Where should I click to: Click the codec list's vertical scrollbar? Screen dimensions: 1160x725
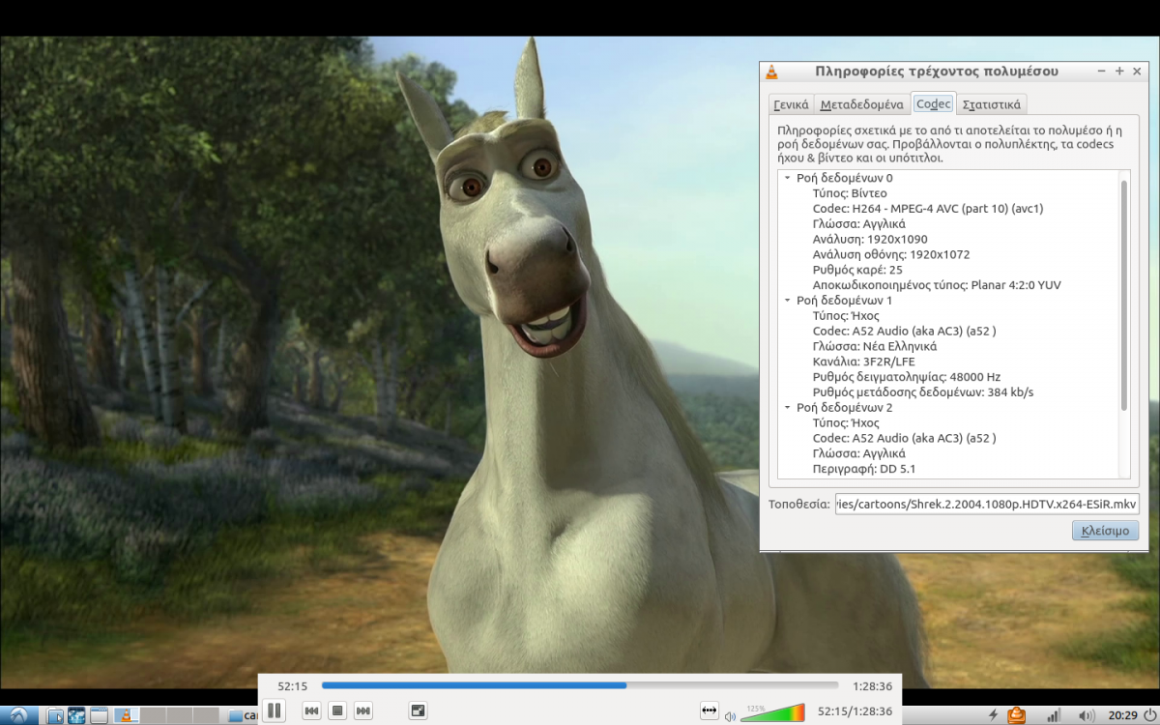(1123, 295)
